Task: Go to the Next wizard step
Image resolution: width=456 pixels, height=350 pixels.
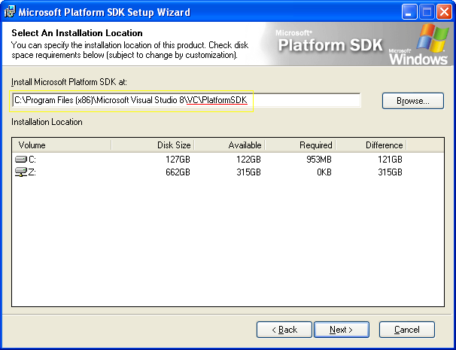Action: (342, 330)
